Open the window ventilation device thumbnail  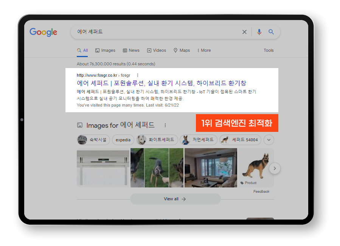pos(103,168)
